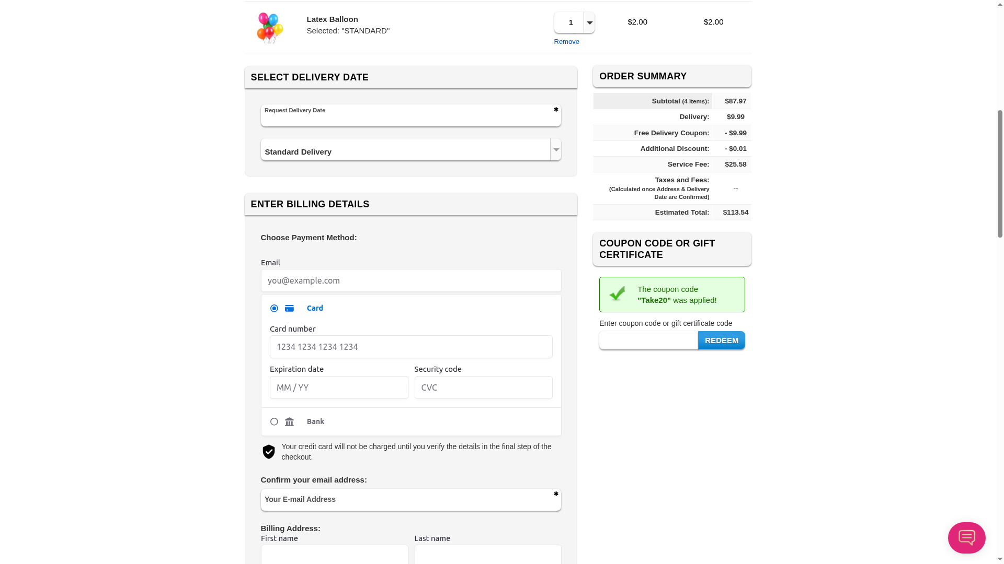
Task: Open the quantity dropdown arrow
Action: tap(589, 22)
